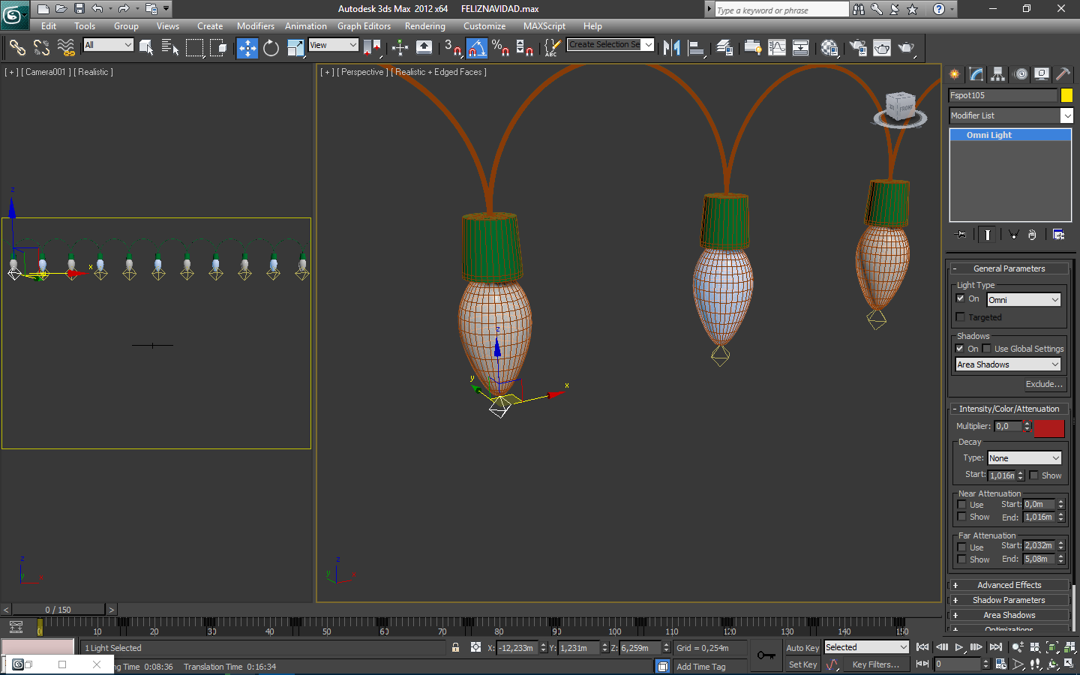Click the yellow object color swatch
The image size is (1080, 675).
[1066, 95]
